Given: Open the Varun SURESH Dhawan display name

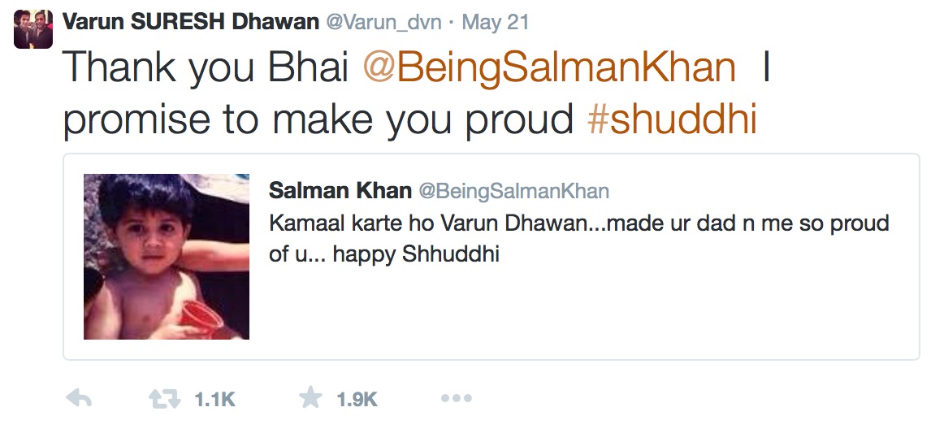Looking at the screenshot, I should point(191,21).
